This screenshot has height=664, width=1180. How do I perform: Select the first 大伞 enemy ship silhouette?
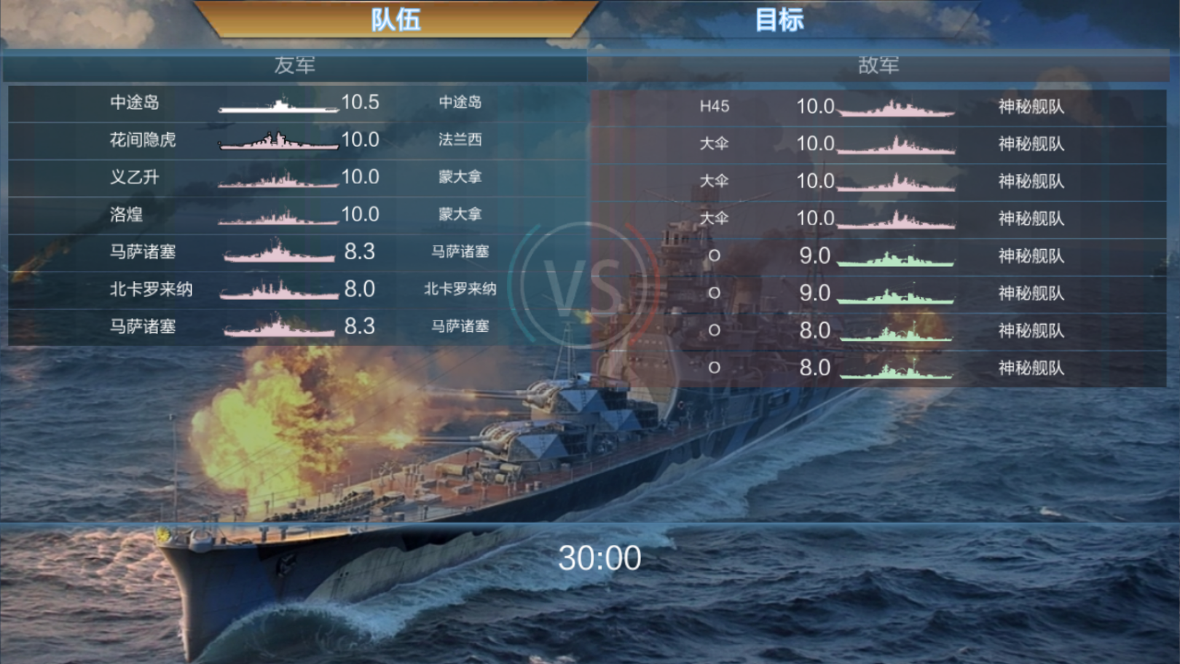[x=896, y=146]
